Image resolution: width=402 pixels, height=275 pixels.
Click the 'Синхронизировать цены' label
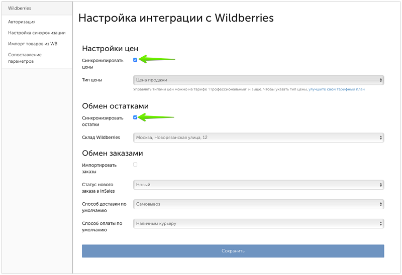pos(103,64)
